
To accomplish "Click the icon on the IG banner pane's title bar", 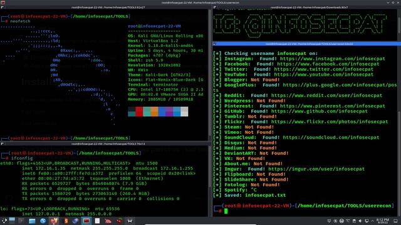I will [x=214, y=7].
